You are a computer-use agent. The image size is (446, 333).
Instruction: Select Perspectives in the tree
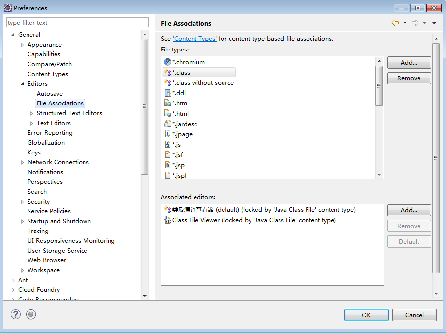point(45,182)
